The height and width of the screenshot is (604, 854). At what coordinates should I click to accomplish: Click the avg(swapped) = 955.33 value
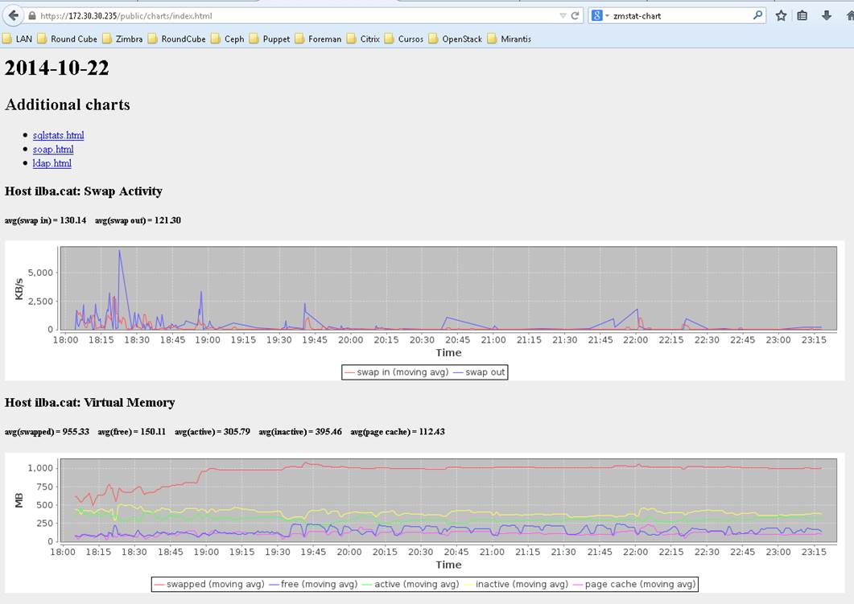(47, 432)
